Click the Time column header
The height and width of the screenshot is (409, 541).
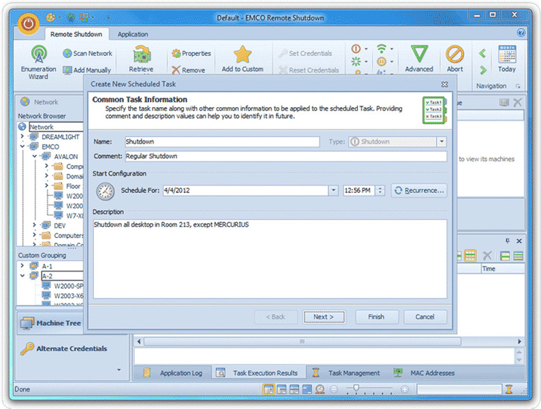[503, 269]
